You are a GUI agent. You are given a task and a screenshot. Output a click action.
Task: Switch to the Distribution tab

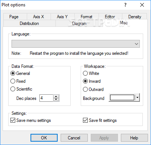29,23
